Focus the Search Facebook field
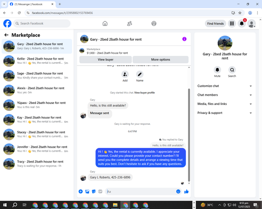262x209 pixels. pos(42,24)
